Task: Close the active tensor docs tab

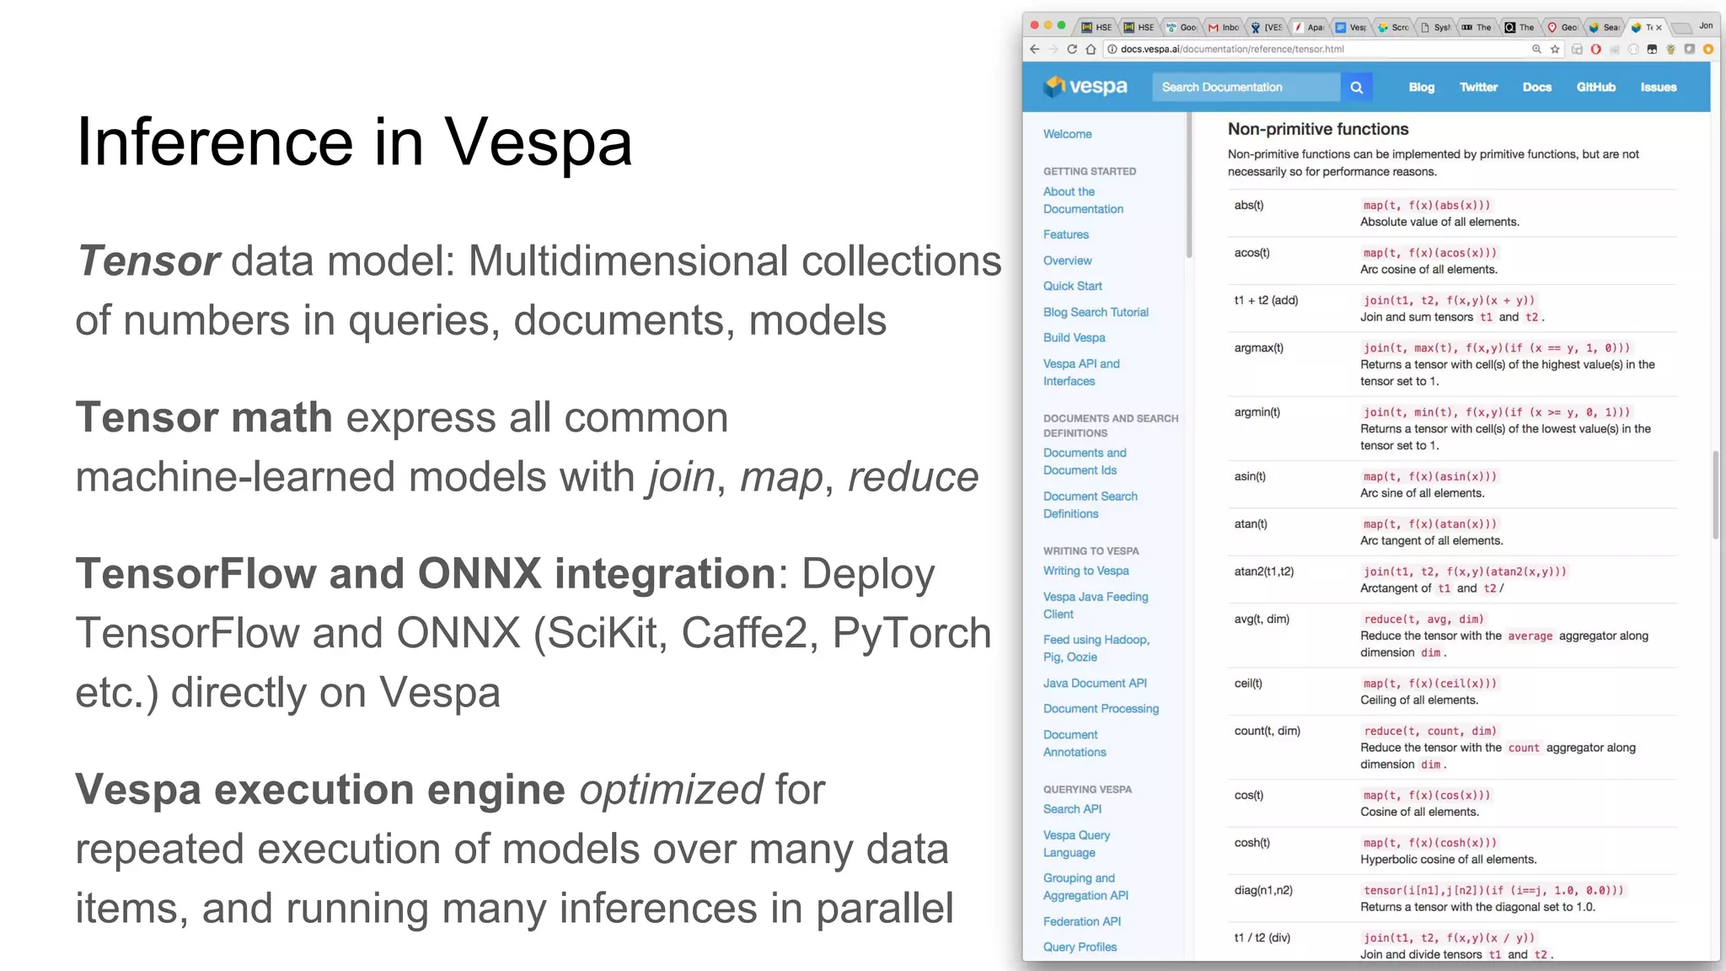Action: coord(1659,27)
